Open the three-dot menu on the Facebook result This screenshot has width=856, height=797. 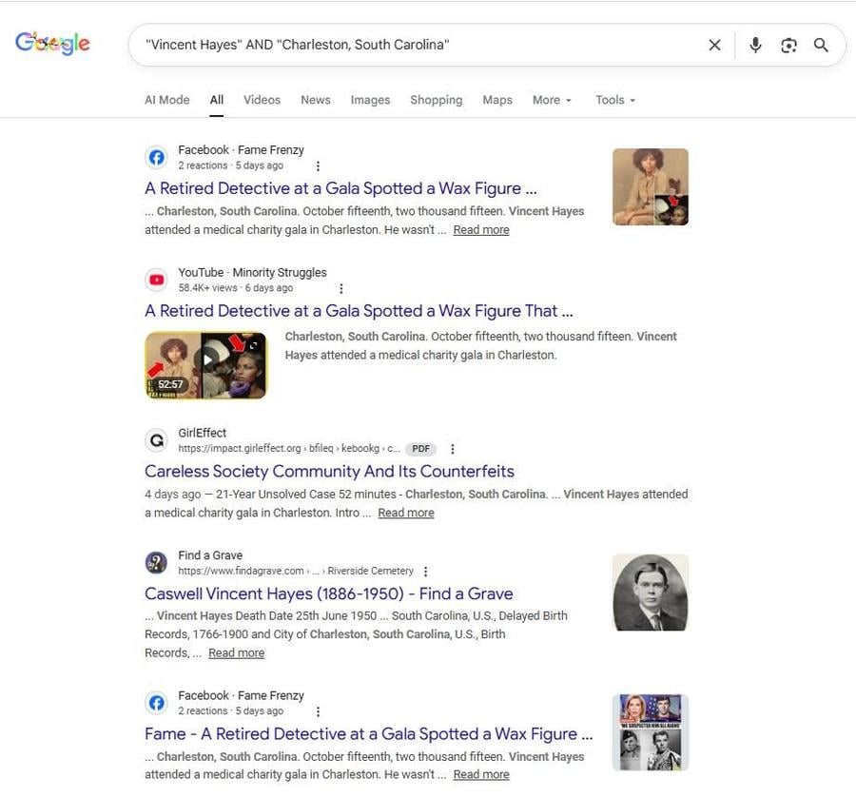point(318,165)
